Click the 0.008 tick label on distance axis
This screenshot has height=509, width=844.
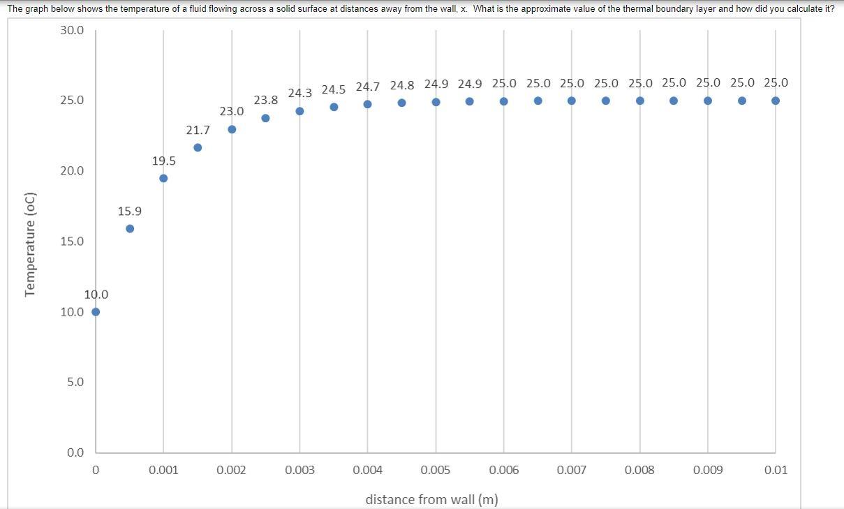tap(639, 470)
